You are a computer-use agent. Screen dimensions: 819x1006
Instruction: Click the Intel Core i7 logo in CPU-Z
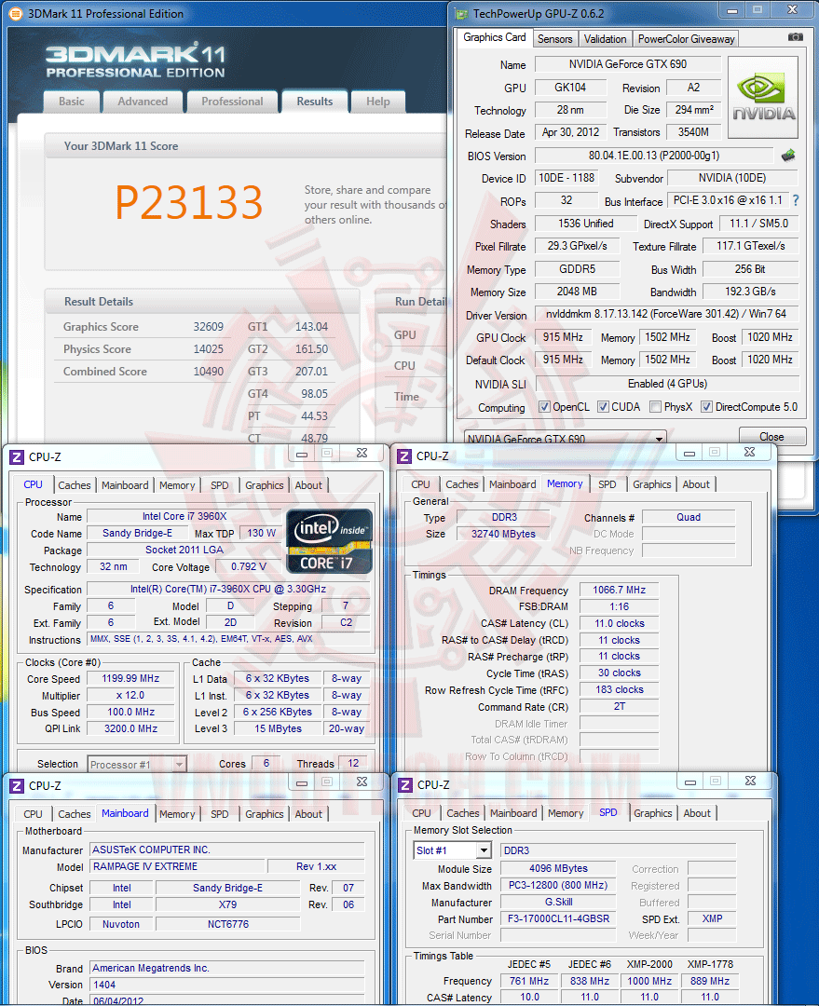point(329,541)
